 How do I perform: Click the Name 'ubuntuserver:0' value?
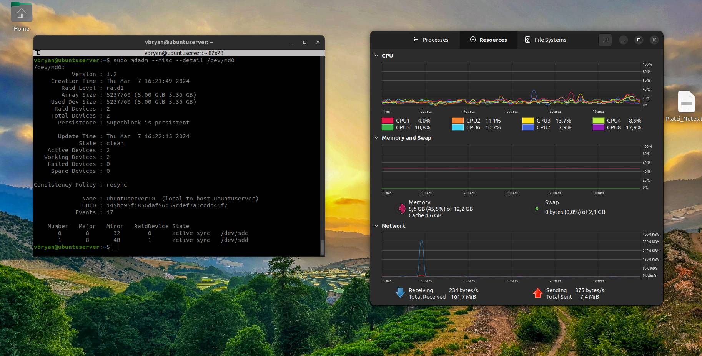pos(131,199)
